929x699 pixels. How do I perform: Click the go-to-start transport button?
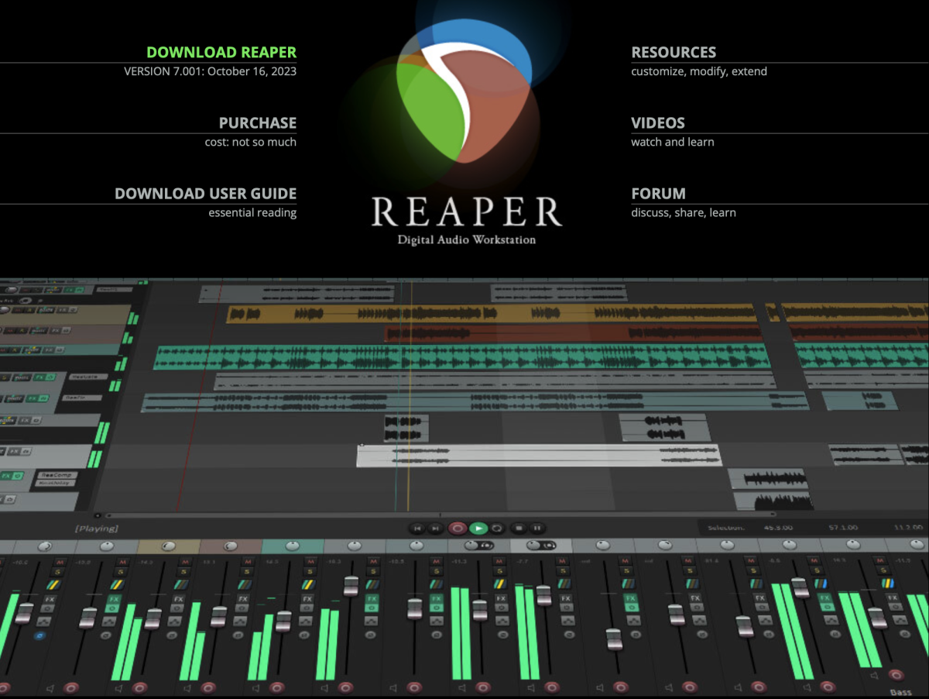(x=417, y=529)
